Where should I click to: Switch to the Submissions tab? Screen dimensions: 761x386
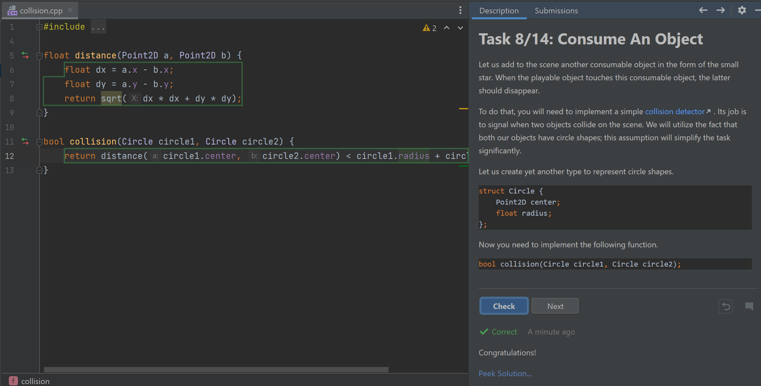coord(556,10)
